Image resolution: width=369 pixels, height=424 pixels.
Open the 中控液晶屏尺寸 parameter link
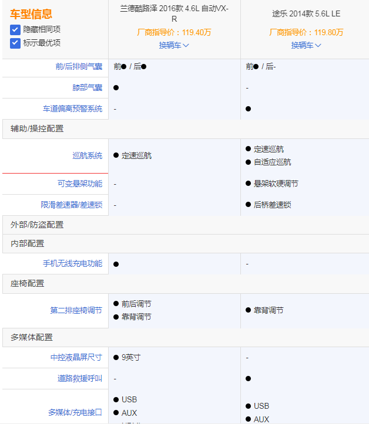76,358
